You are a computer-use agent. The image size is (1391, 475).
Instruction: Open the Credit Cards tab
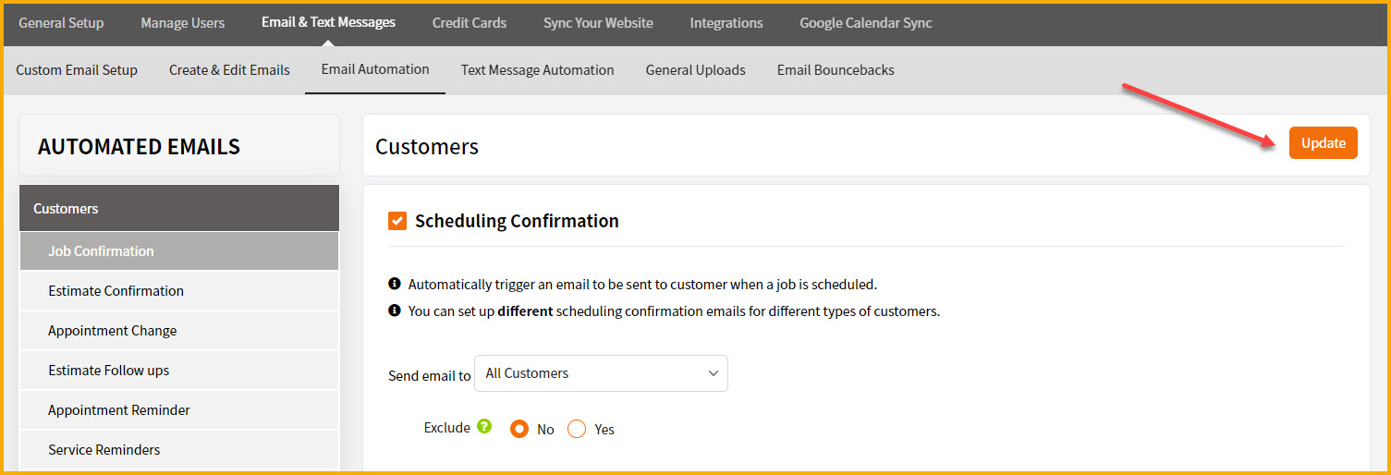click(x=469, y=23)
